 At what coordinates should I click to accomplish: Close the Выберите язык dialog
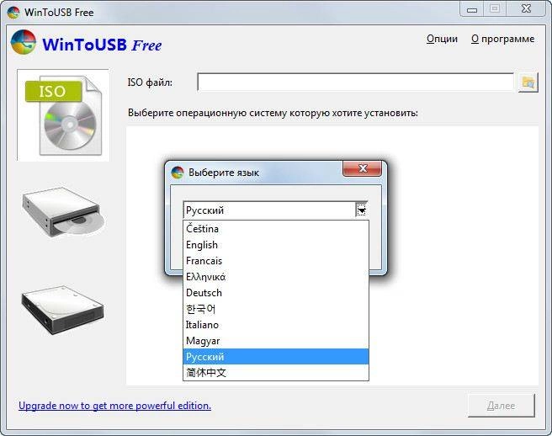tap(362, 168)
